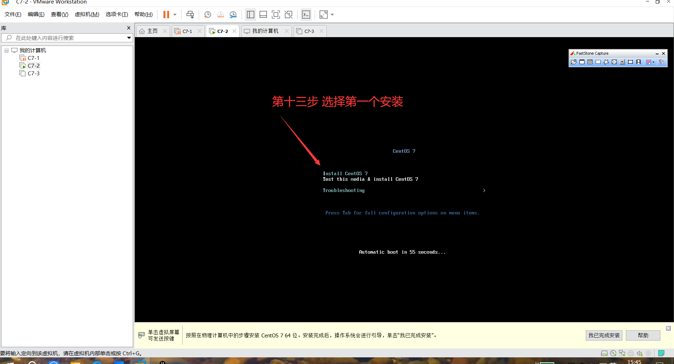Click the CD/DVD drive status icon
Image resolution: width=674 pixels, height=364 pixels.
click(613, 353)
